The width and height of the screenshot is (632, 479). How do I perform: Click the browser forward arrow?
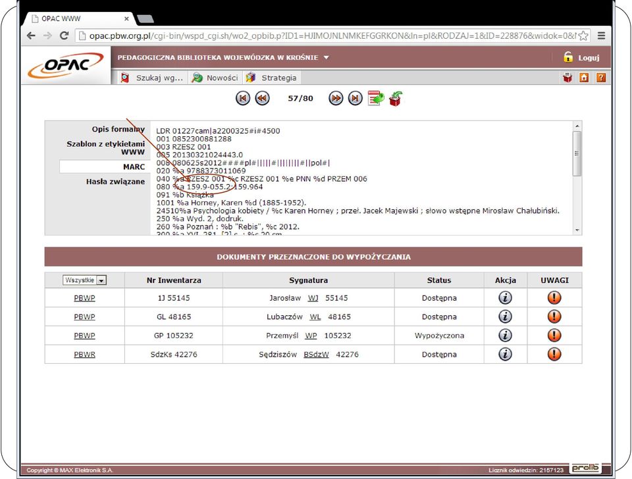47,36
